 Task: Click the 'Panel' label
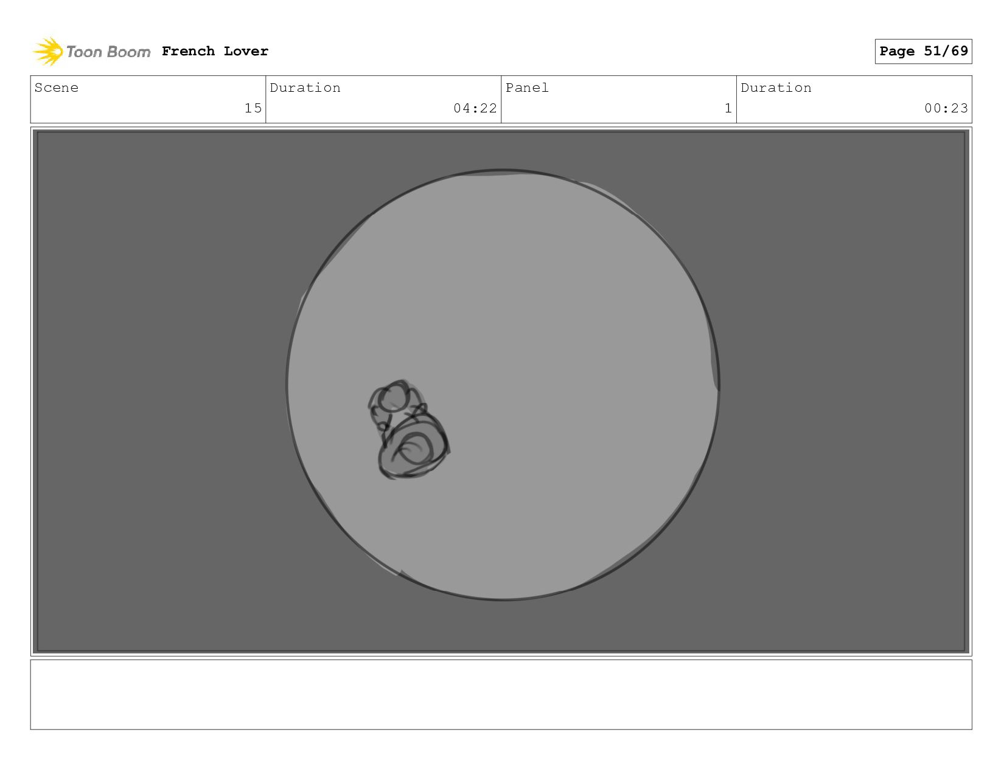(x=527, y=88)
